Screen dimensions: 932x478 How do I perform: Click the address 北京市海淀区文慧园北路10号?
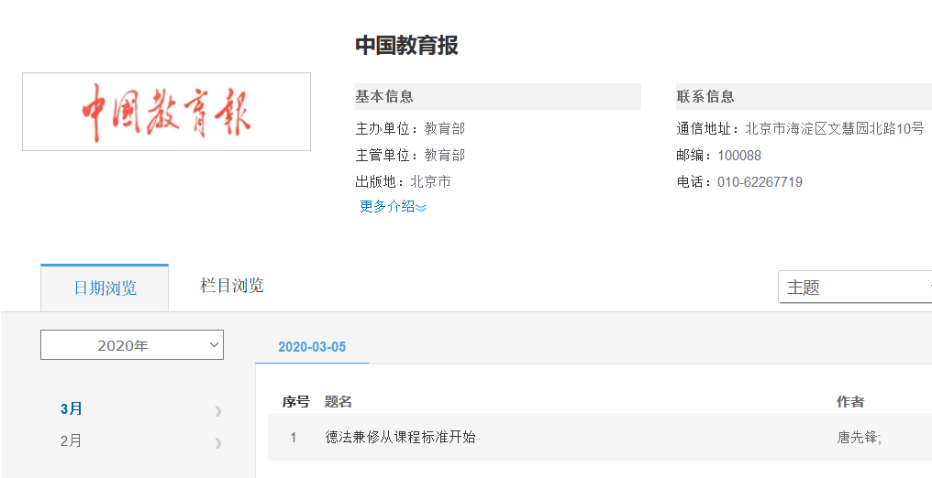click(x=835, y=128)
